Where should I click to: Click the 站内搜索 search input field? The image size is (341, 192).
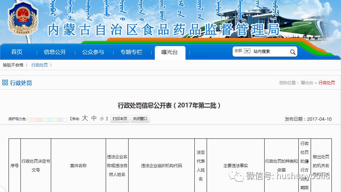pyautogui.click(x=270, y=51)
